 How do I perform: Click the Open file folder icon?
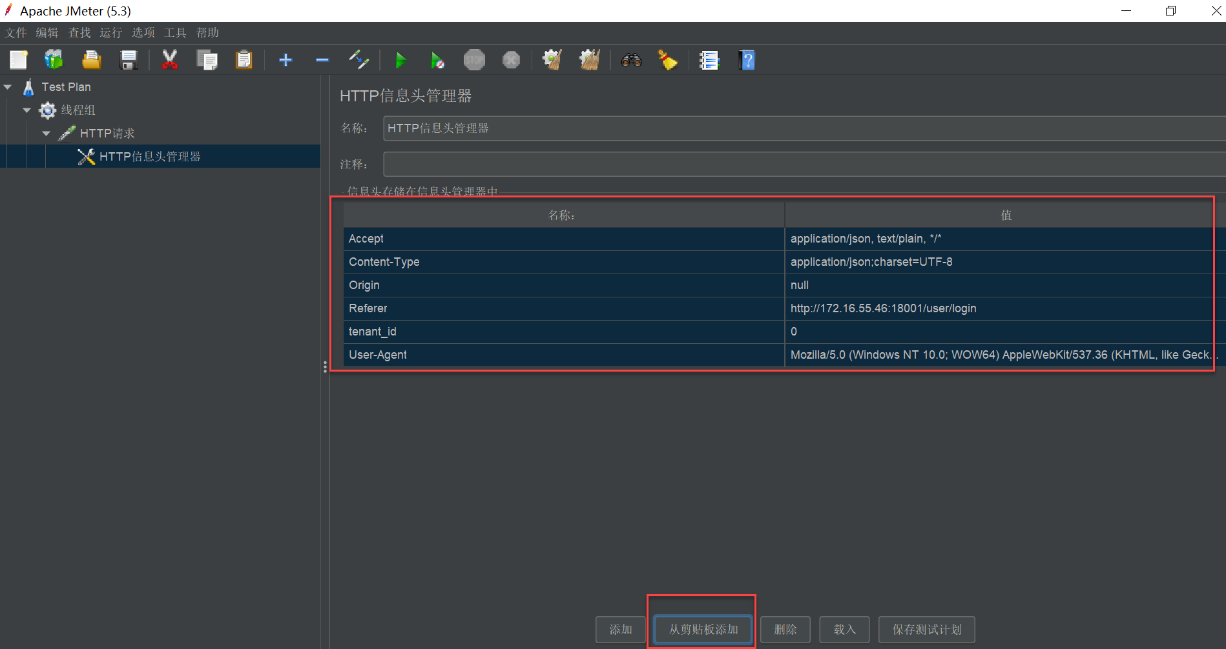[x=91, y=60]
